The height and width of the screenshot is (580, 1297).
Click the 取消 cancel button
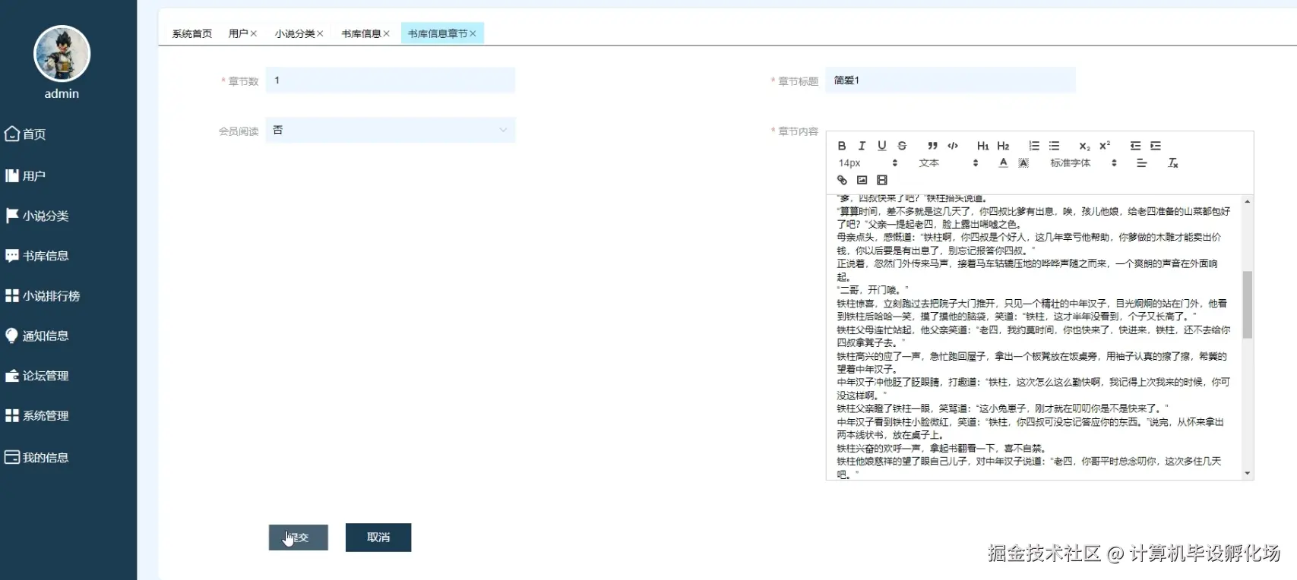(378, 537)
